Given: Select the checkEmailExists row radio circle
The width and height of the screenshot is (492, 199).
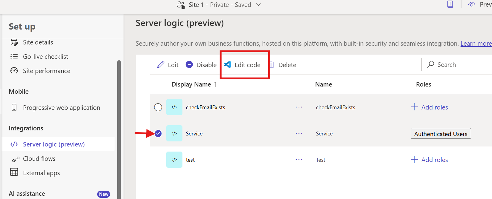Looking at the screenshot, I should point(158,107).
